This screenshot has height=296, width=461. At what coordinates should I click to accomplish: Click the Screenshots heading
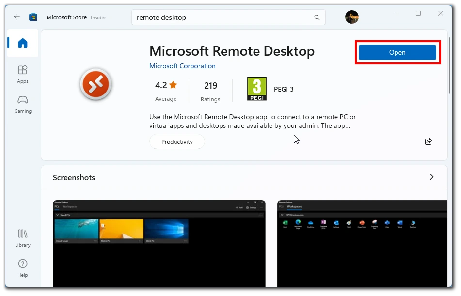point(74,177)
